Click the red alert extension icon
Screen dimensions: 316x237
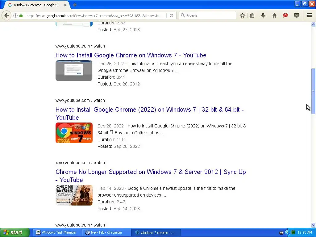tap(285, 15)
